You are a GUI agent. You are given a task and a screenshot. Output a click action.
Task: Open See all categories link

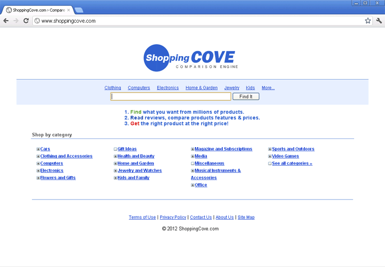click(x=292, y=164)
